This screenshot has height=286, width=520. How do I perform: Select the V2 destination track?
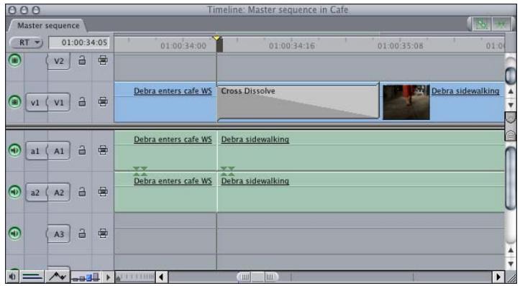(58, 61)
